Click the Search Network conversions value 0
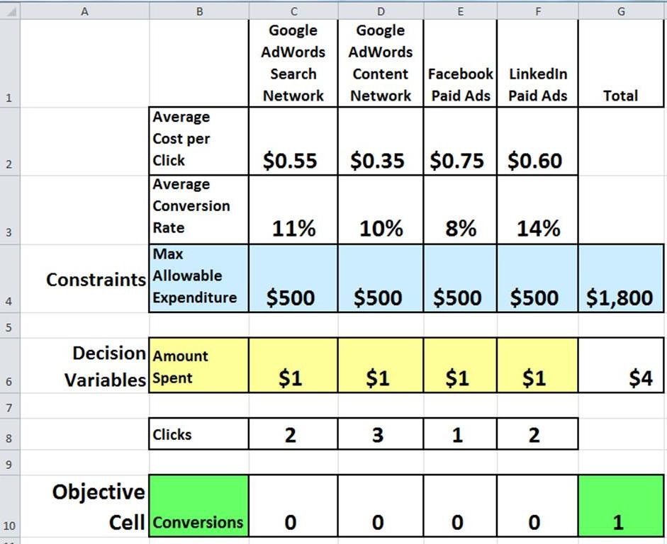Image resolution: width=667 pixels, height=544 pixels. tap(293, 506)
